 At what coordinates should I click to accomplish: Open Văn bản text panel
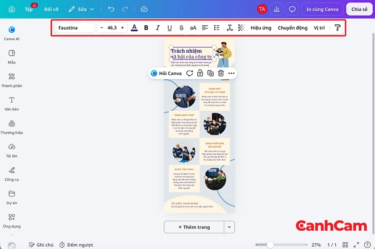[12, 104]
